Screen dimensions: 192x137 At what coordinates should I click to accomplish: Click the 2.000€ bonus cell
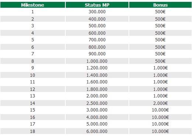pyautogui.click(x=160, y=103)
